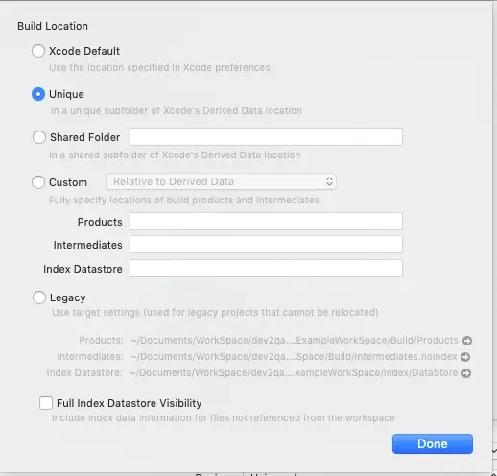Click the Intermediates.noindex path text

(294, 356)
